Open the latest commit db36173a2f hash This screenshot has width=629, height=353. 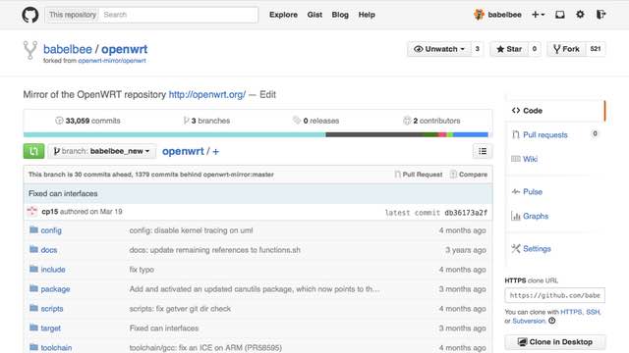click(466, 213)
